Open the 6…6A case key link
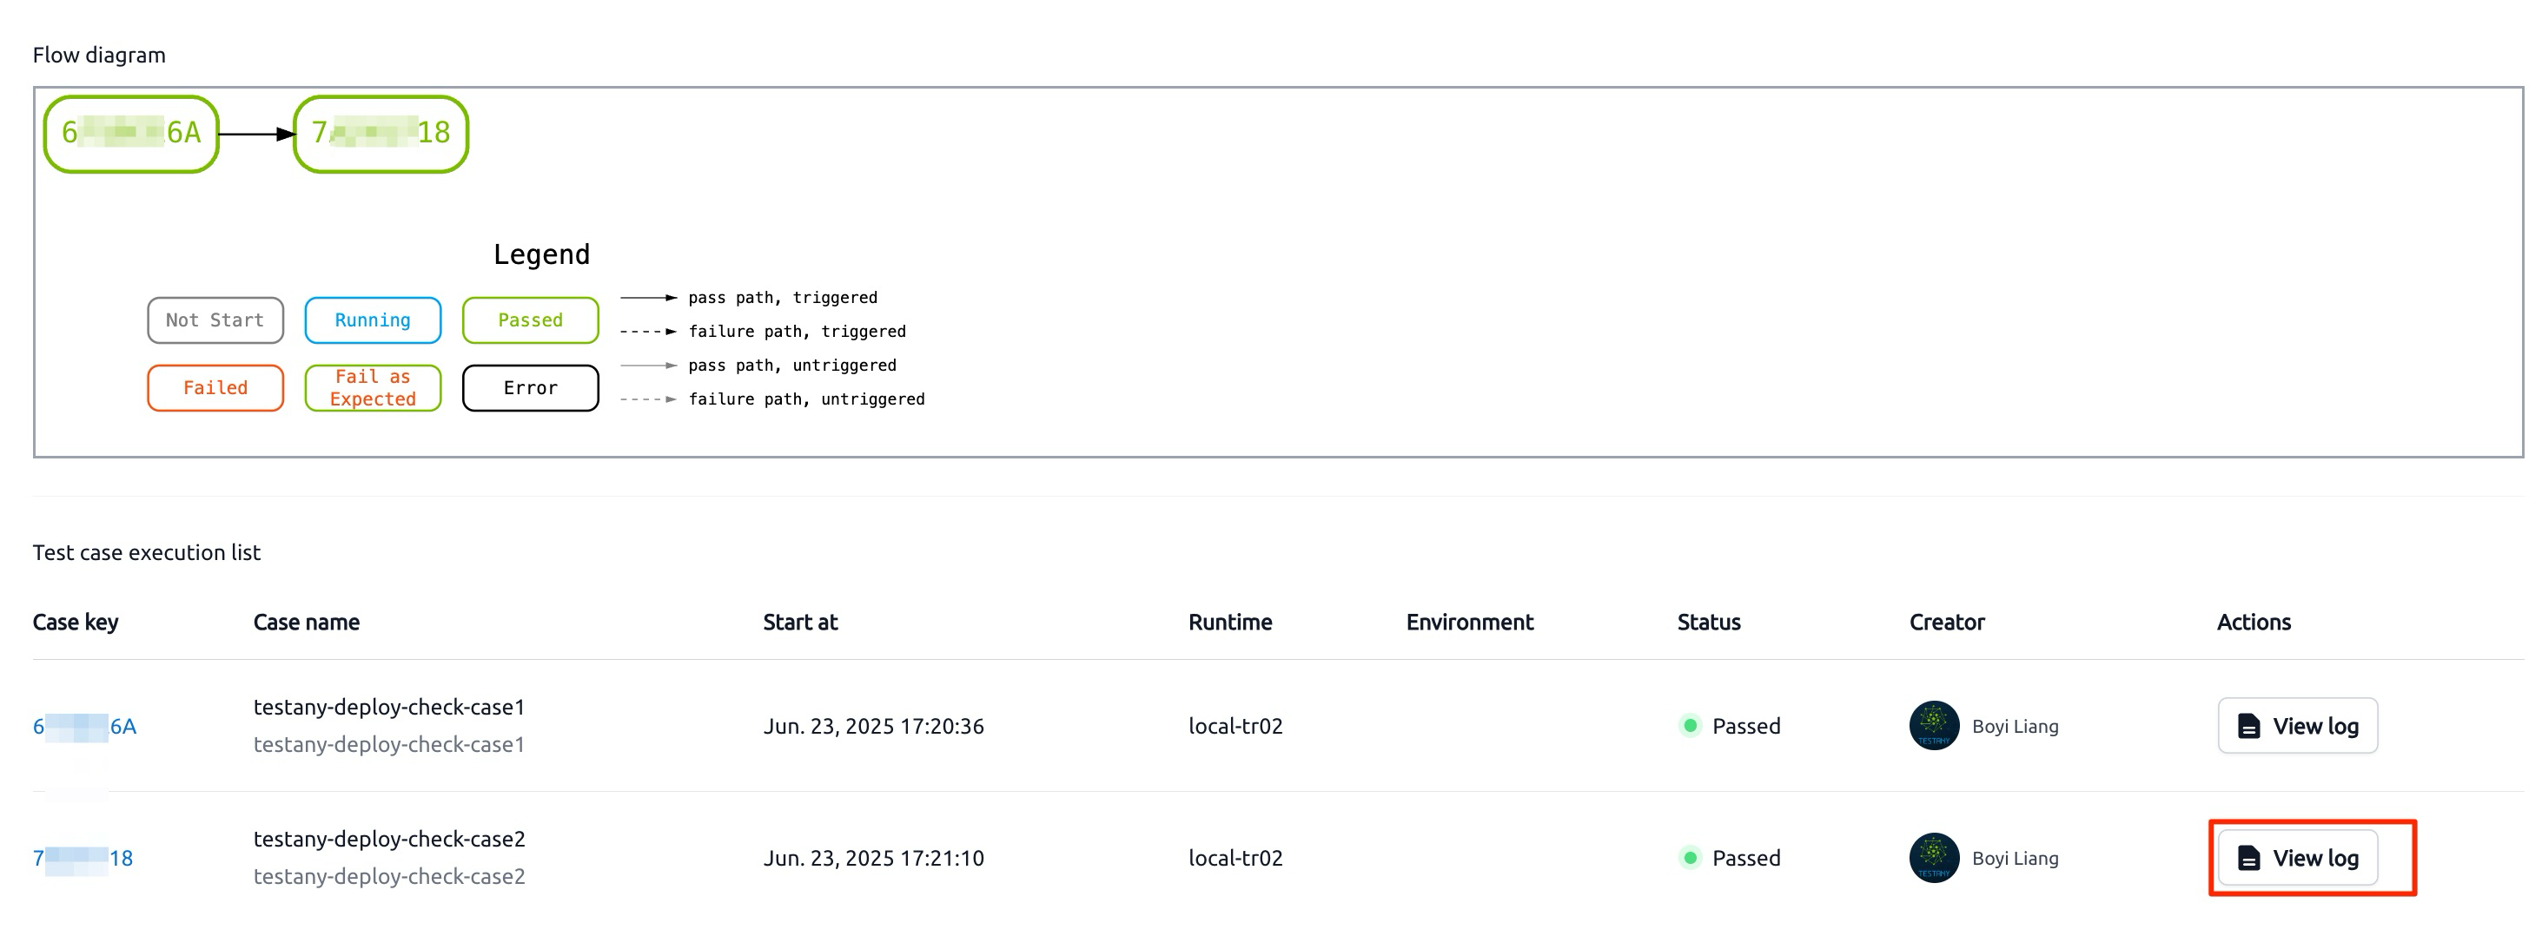This screenshot has width=2542, height=936. pyautogui.click(x=85, y=727)
